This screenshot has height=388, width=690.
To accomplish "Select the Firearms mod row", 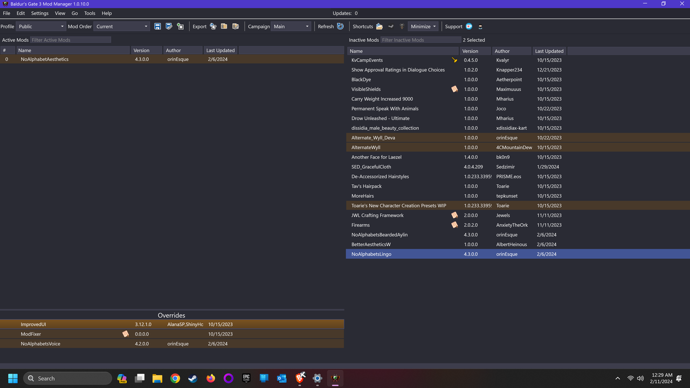I will [x=404, y=225].
